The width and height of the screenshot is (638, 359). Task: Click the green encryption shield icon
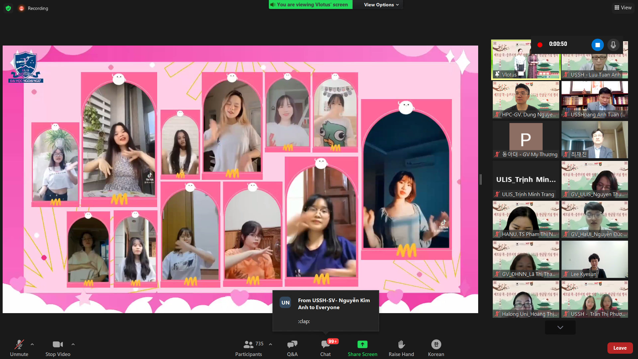pos(8,8)
